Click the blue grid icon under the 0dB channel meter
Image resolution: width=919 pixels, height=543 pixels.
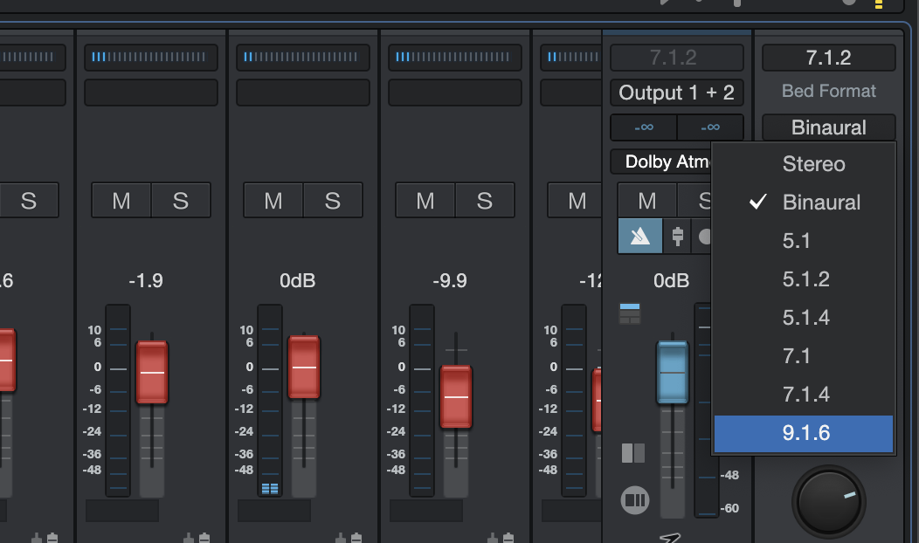pyautogui.click(x=270, y=489)
